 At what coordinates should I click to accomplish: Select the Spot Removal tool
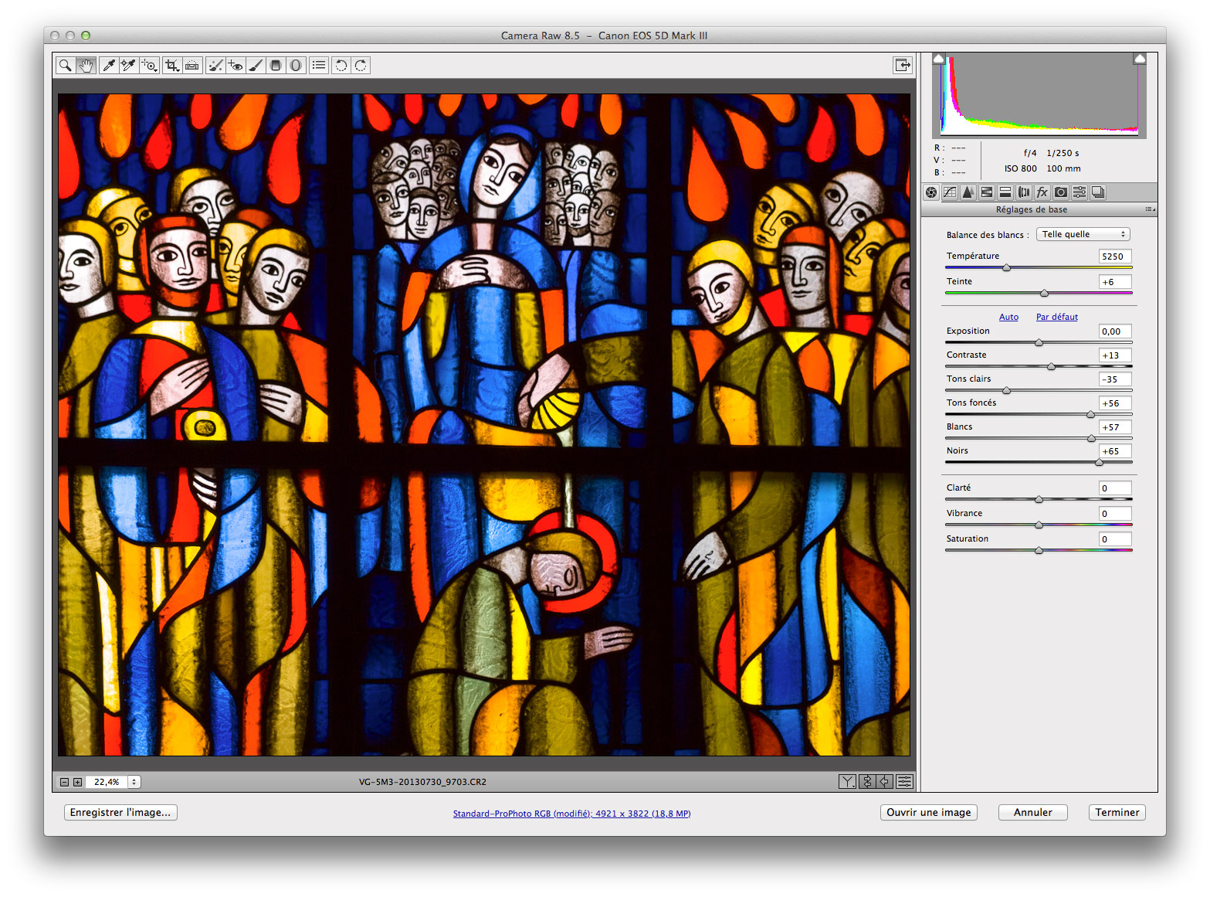coord(215,66)
